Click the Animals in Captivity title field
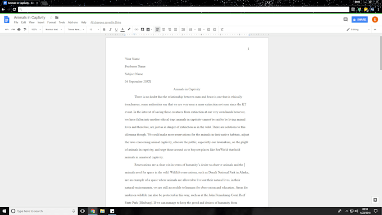This screenshot has width=382, height=215. 29,17
